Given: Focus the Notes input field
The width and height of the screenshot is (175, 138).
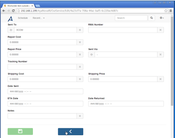Looking at the screenshot, I should click(x=42, y=116).
